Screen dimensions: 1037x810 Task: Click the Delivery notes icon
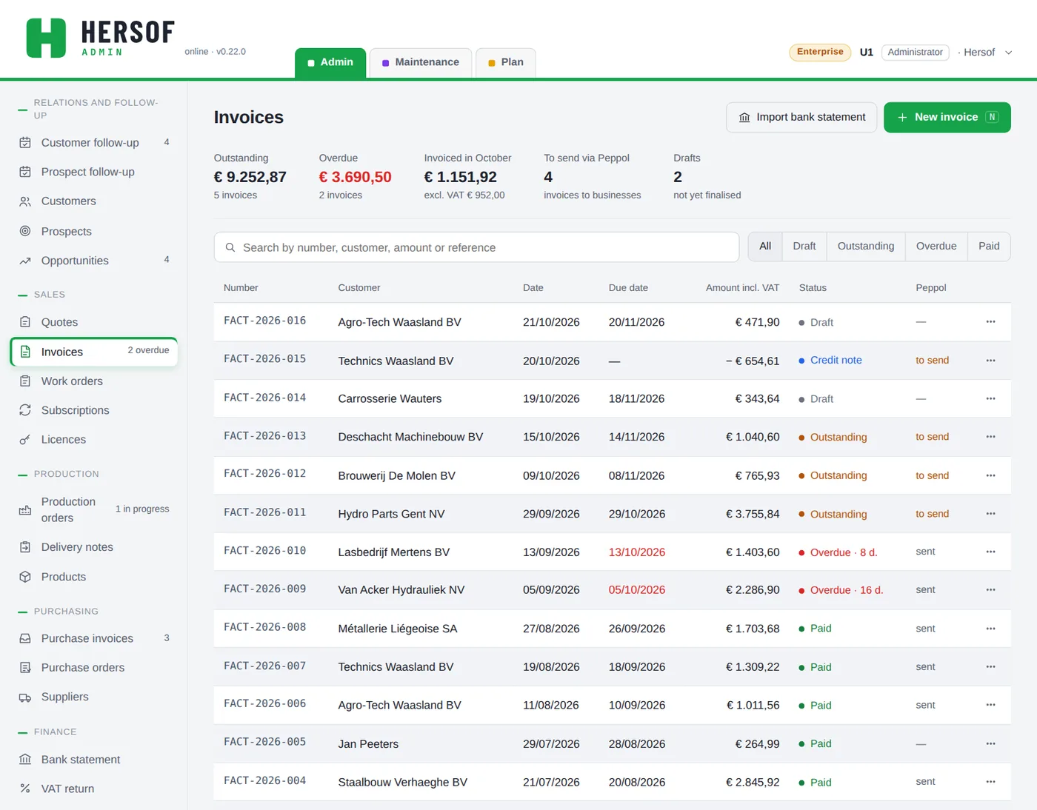[25, 547]
